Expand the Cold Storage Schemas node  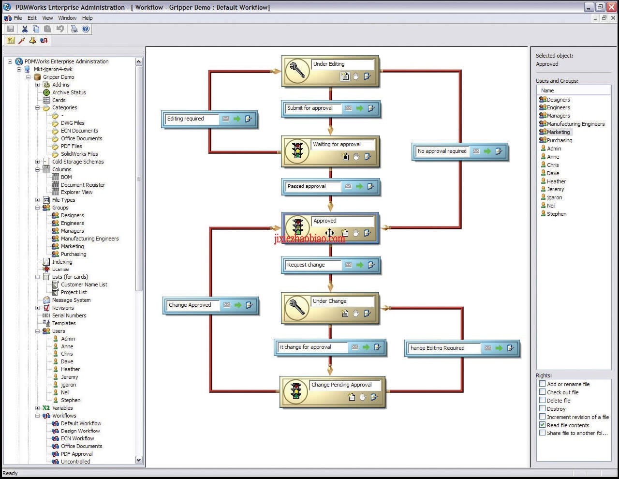(38, 162)
